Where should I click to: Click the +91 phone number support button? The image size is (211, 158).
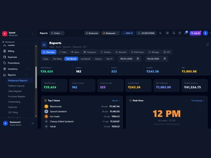(x=146, y=33)
